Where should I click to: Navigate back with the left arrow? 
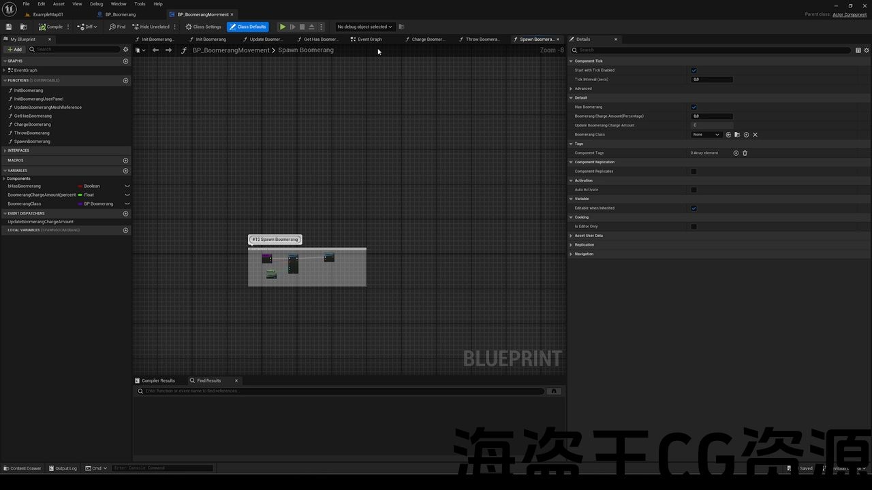pyautogui.click(x=155, y=50)
